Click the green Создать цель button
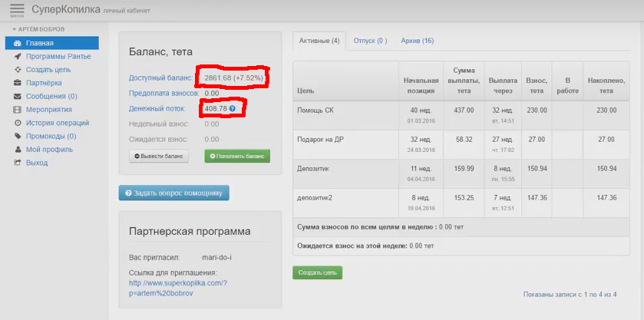Image resolution: width=644 pixels, height=320 pixels. (x=317, y=272)
